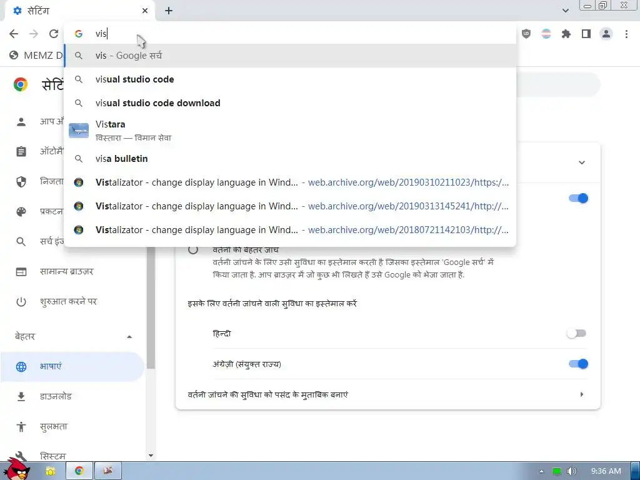
Task: Select भाषाएं in the sidebar
Action: 72,366
